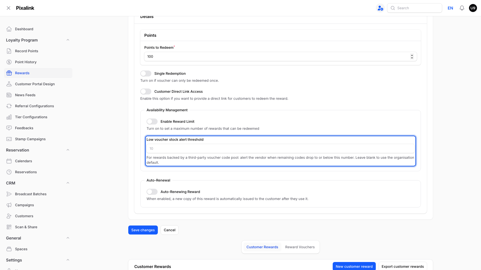Toggle the Auto-Renewing Reward switch
The height and width of the screenshot is (270, 481).
[x=152, y=192]
